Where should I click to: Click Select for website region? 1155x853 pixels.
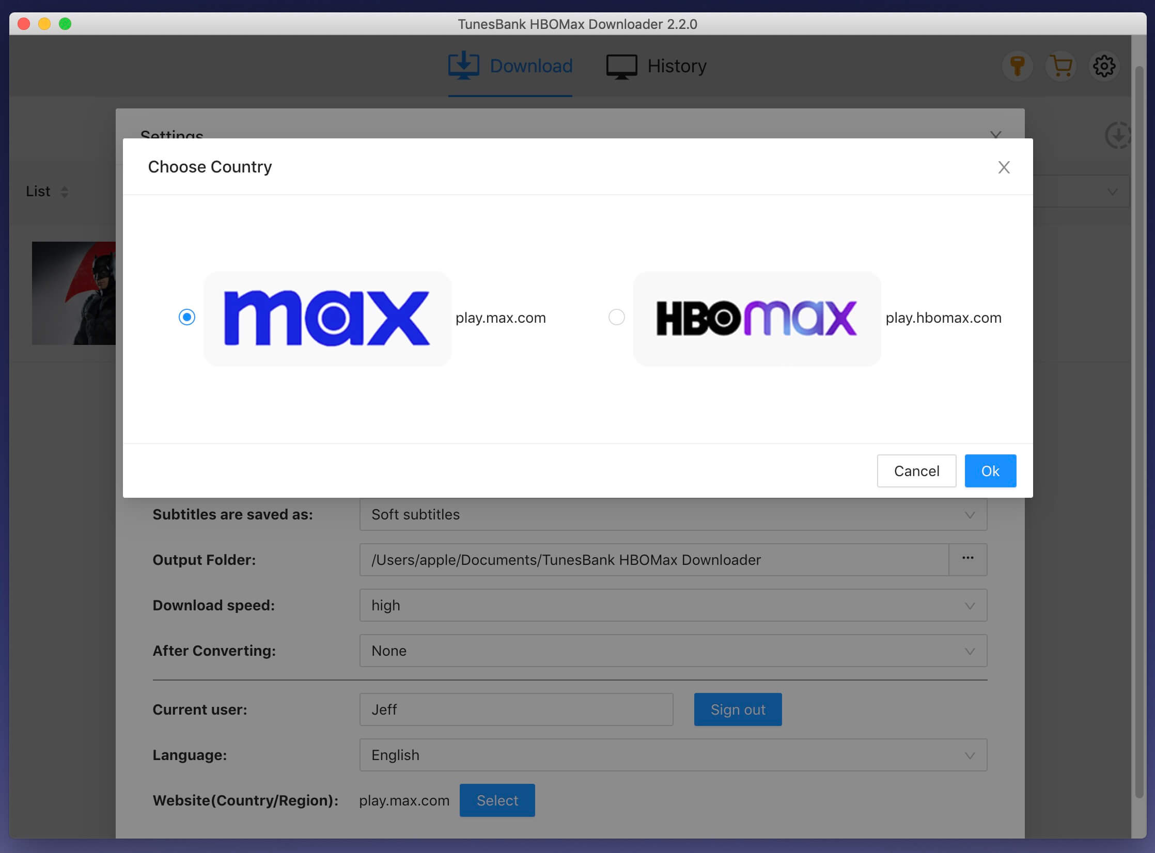click(x=497, y=800)
